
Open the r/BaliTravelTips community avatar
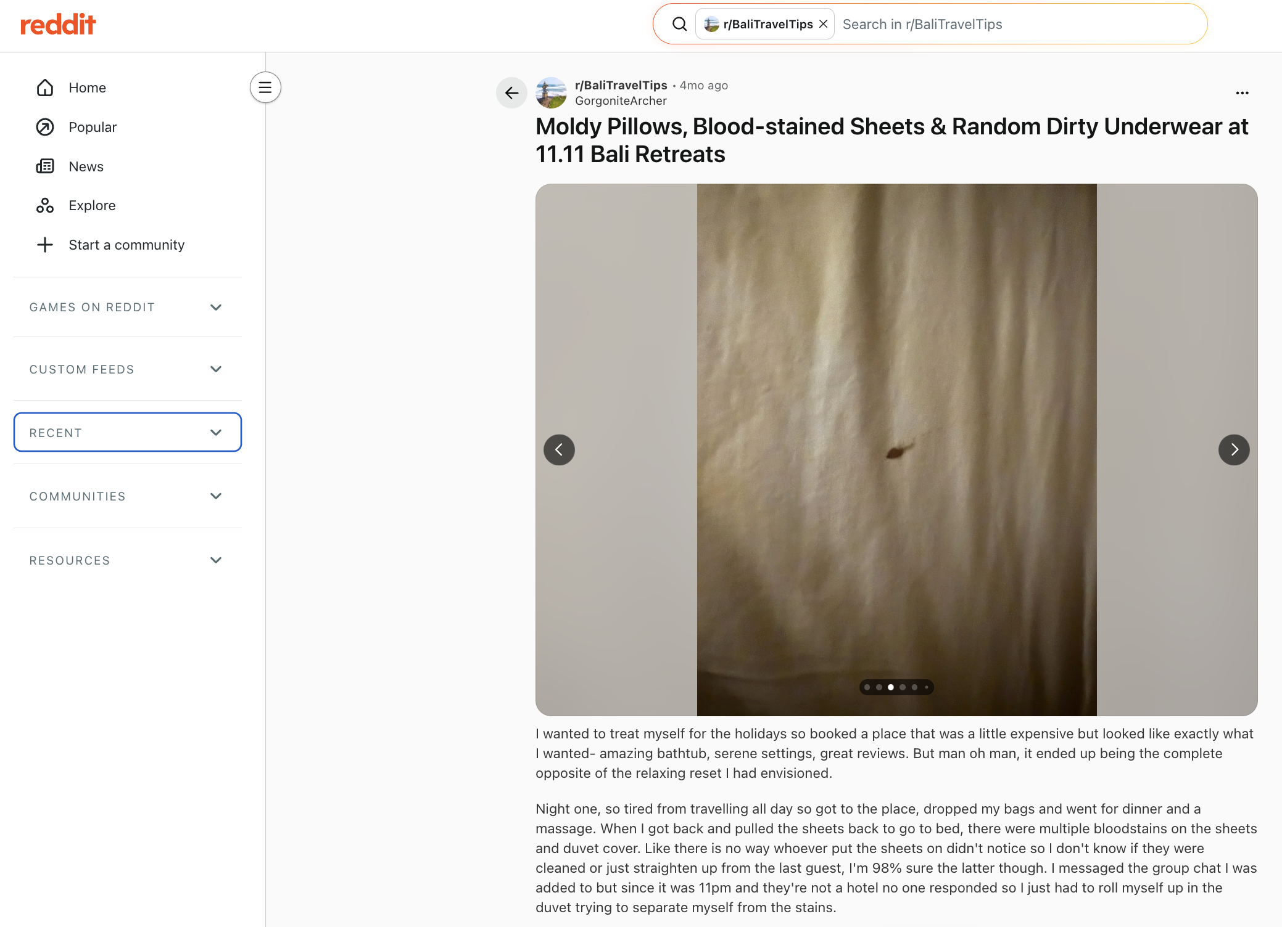coord(551,93)
